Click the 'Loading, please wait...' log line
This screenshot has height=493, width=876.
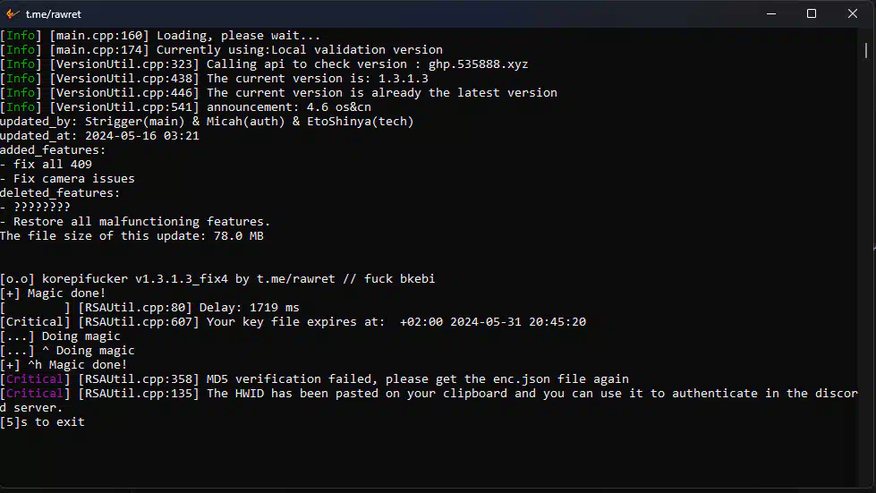pyautogui.click(x=239, y=36)
